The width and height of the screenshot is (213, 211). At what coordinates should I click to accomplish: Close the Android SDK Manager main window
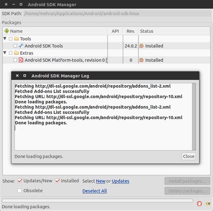point(6,4)
